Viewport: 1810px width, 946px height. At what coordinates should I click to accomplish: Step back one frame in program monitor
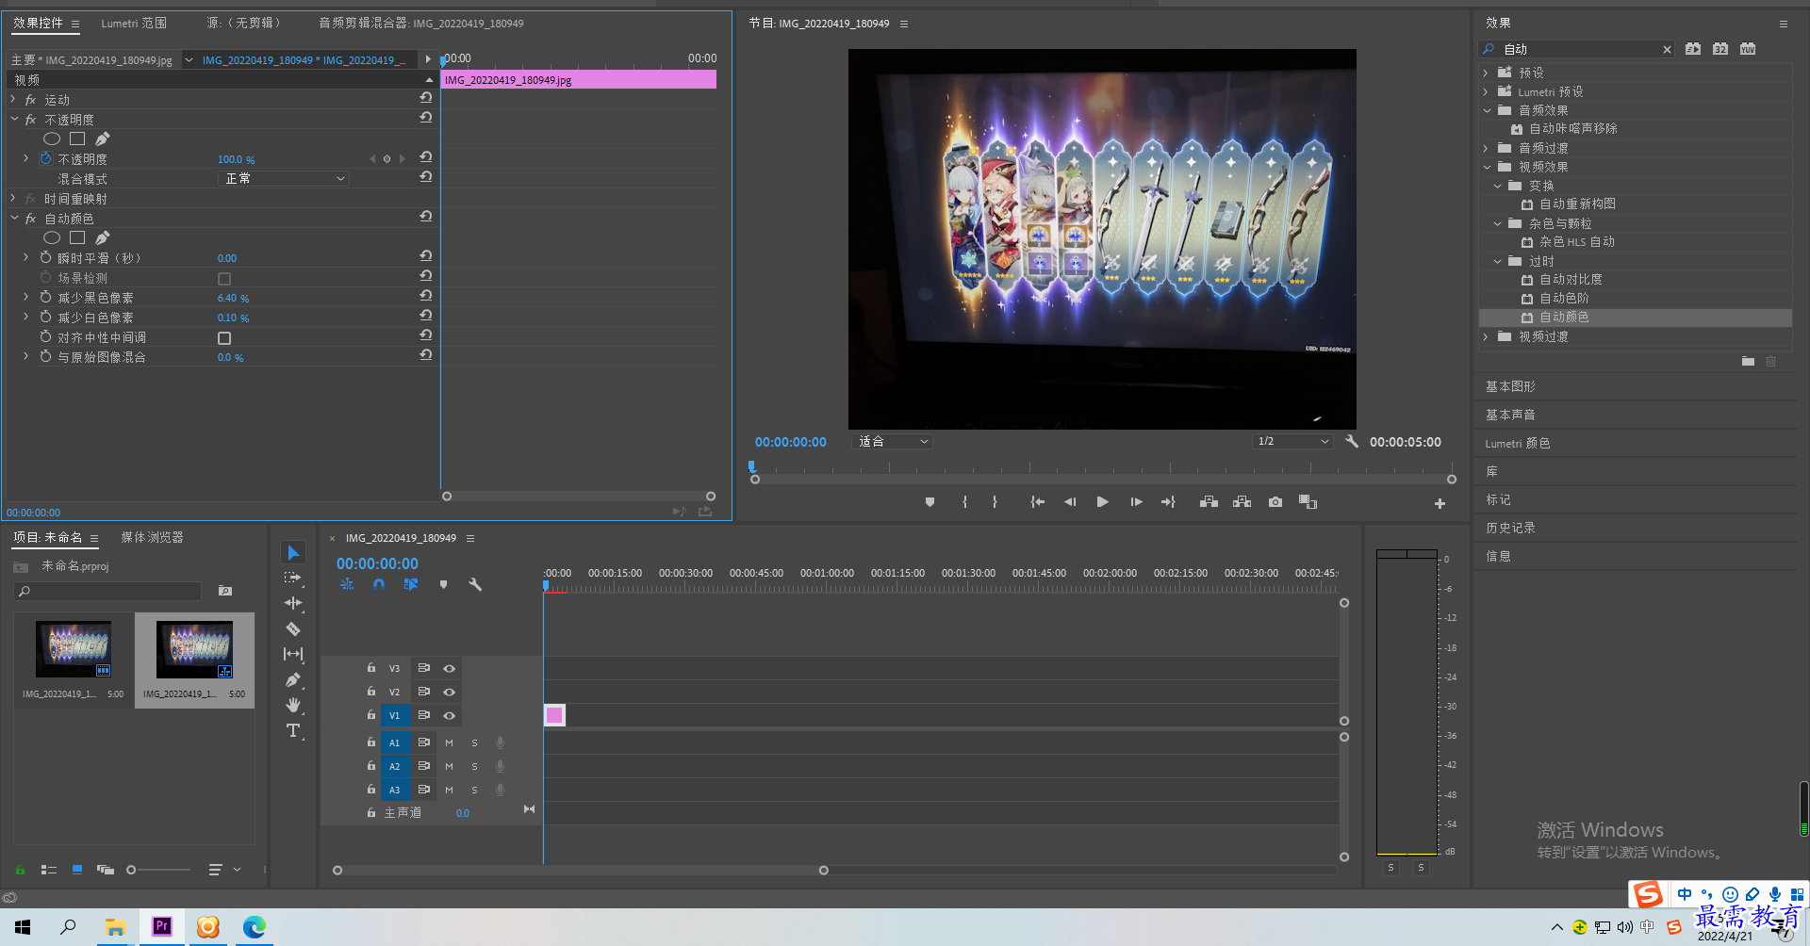pos(1070,502)
